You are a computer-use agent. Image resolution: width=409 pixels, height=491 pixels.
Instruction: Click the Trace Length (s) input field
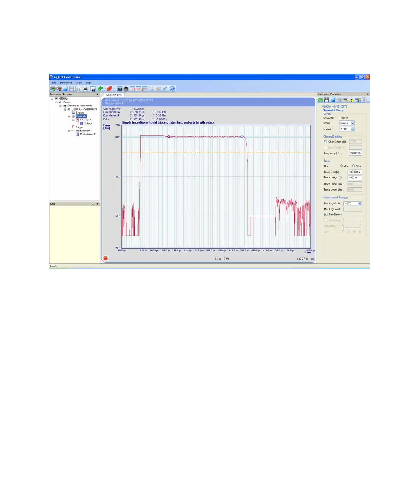[355, 178]
